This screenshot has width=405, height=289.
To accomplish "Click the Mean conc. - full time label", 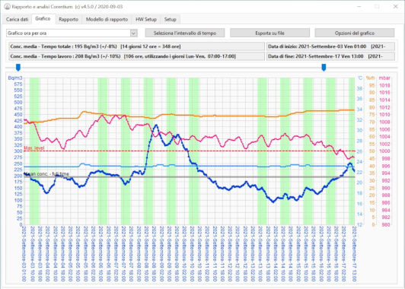I will click(x=46, y=174).
